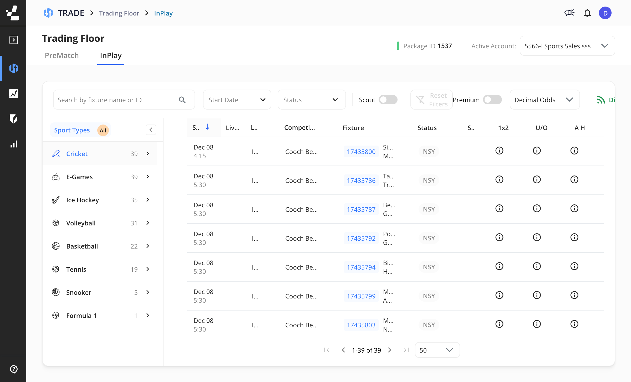
Task: Click the notification bell icon
Action: point(587,13)
